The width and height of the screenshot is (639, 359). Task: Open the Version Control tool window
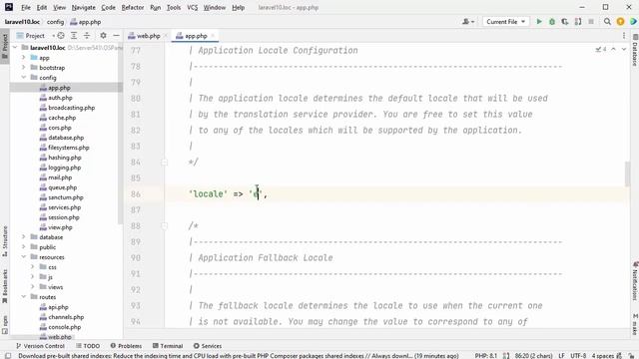coord(40,346)
